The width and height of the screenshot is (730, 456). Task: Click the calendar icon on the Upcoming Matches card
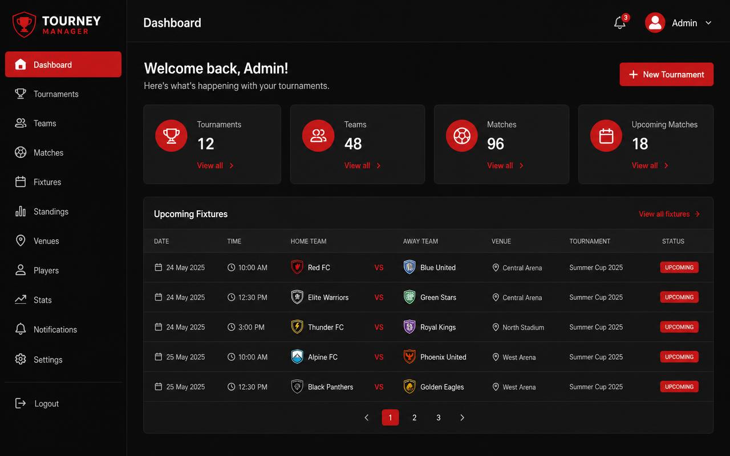606,136
